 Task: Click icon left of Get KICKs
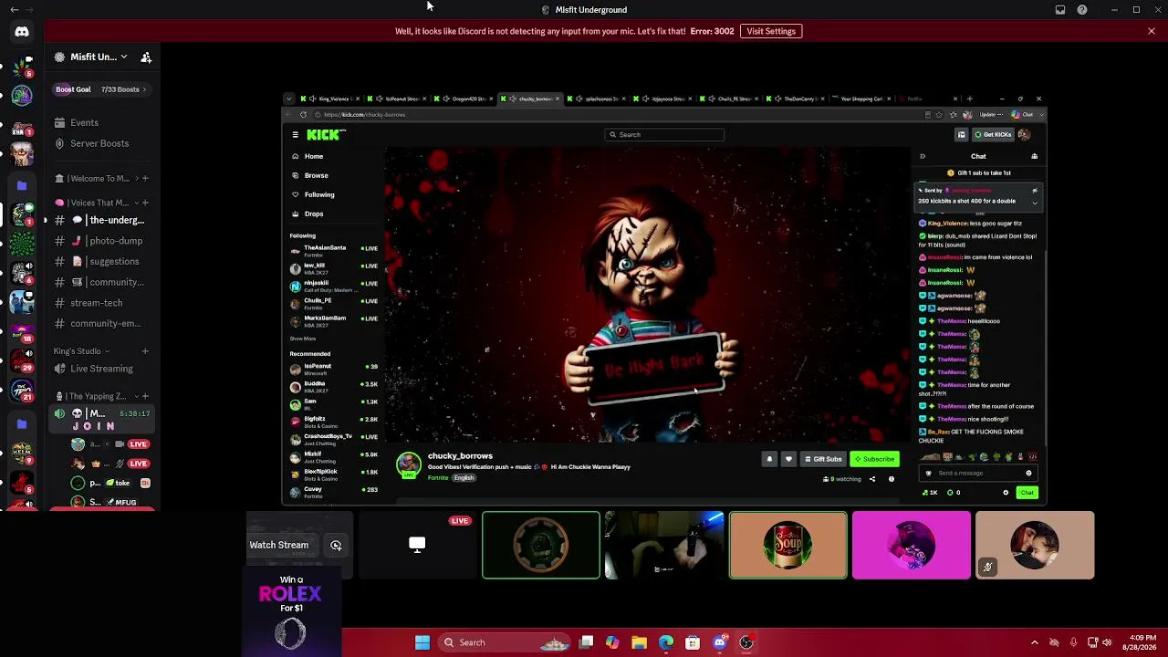[961, 135]
